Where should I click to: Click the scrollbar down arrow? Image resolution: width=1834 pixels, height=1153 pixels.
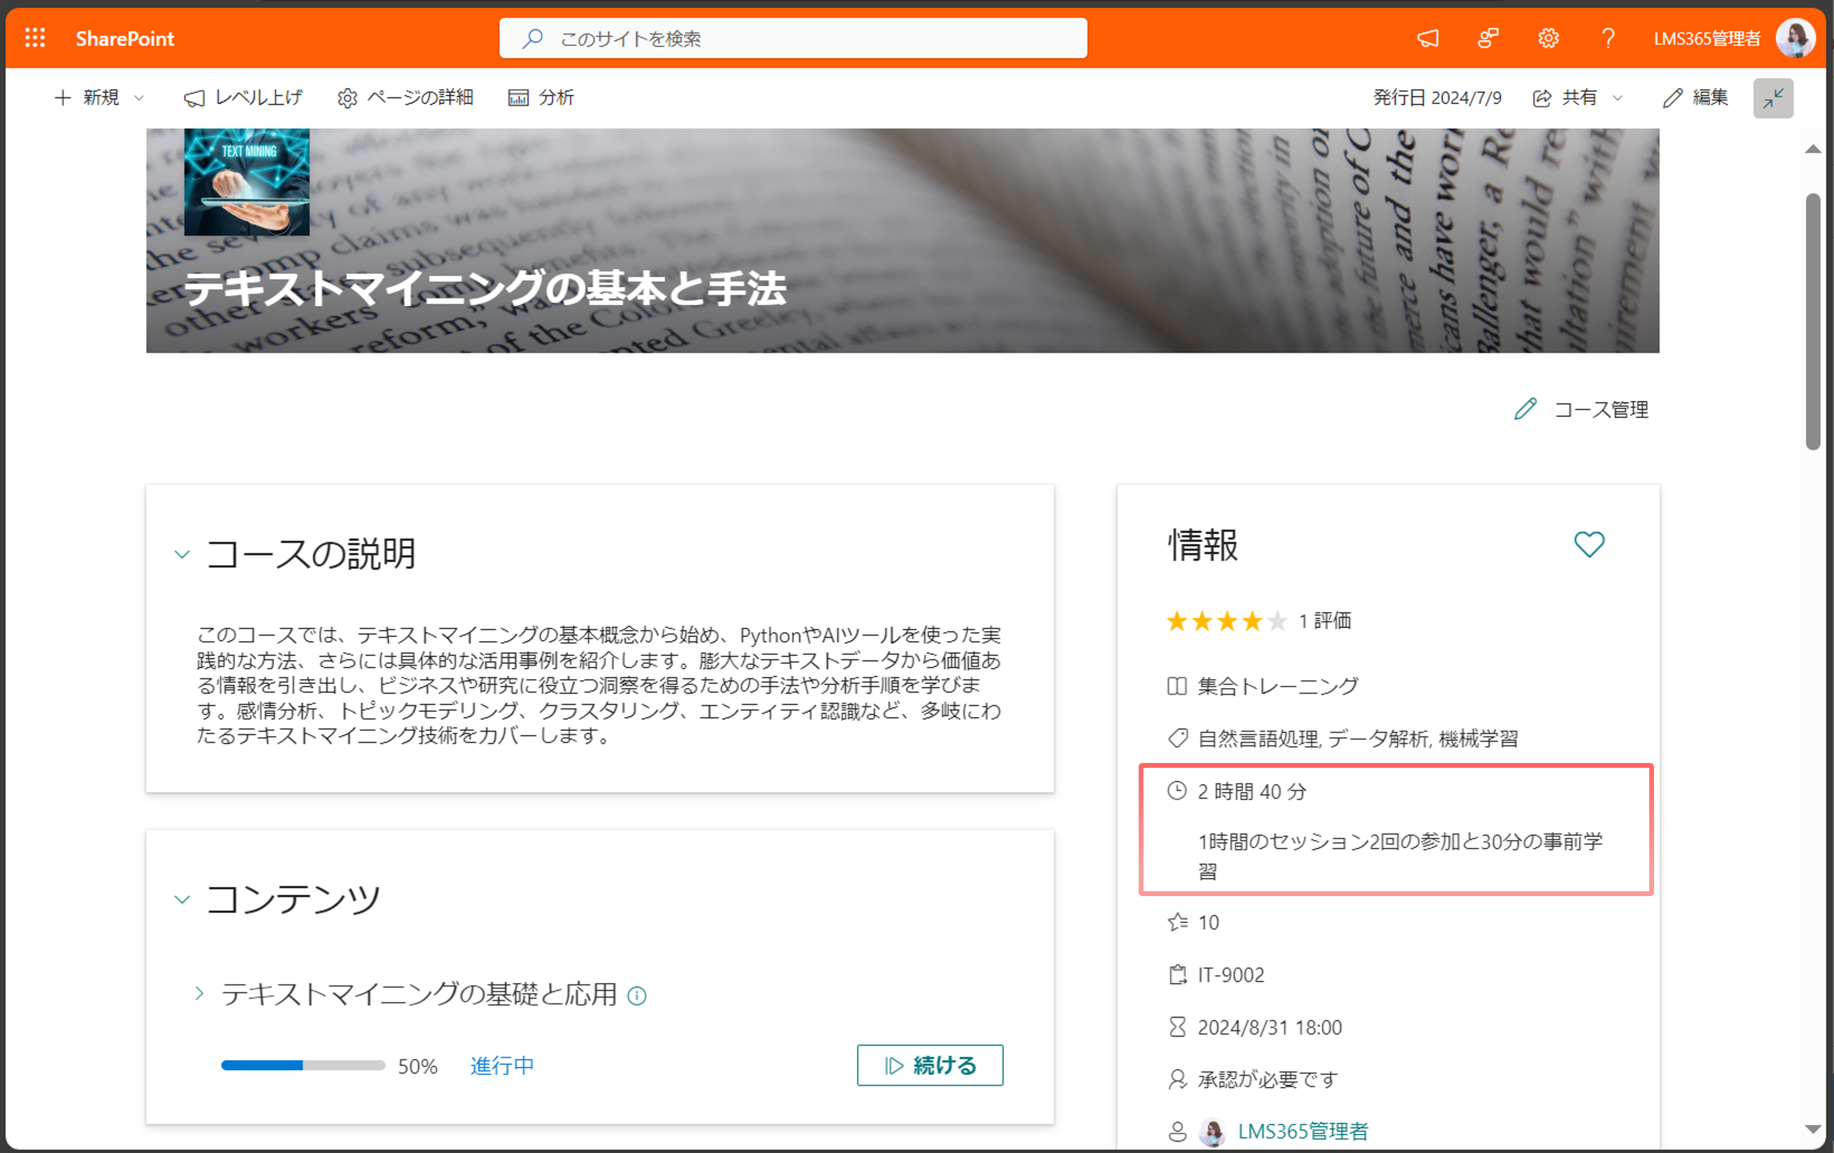point(1813,1129)
